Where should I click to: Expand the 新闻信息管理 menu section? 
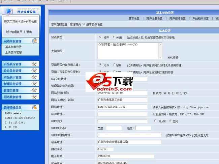pyautogui.click(x=21, y=84)
